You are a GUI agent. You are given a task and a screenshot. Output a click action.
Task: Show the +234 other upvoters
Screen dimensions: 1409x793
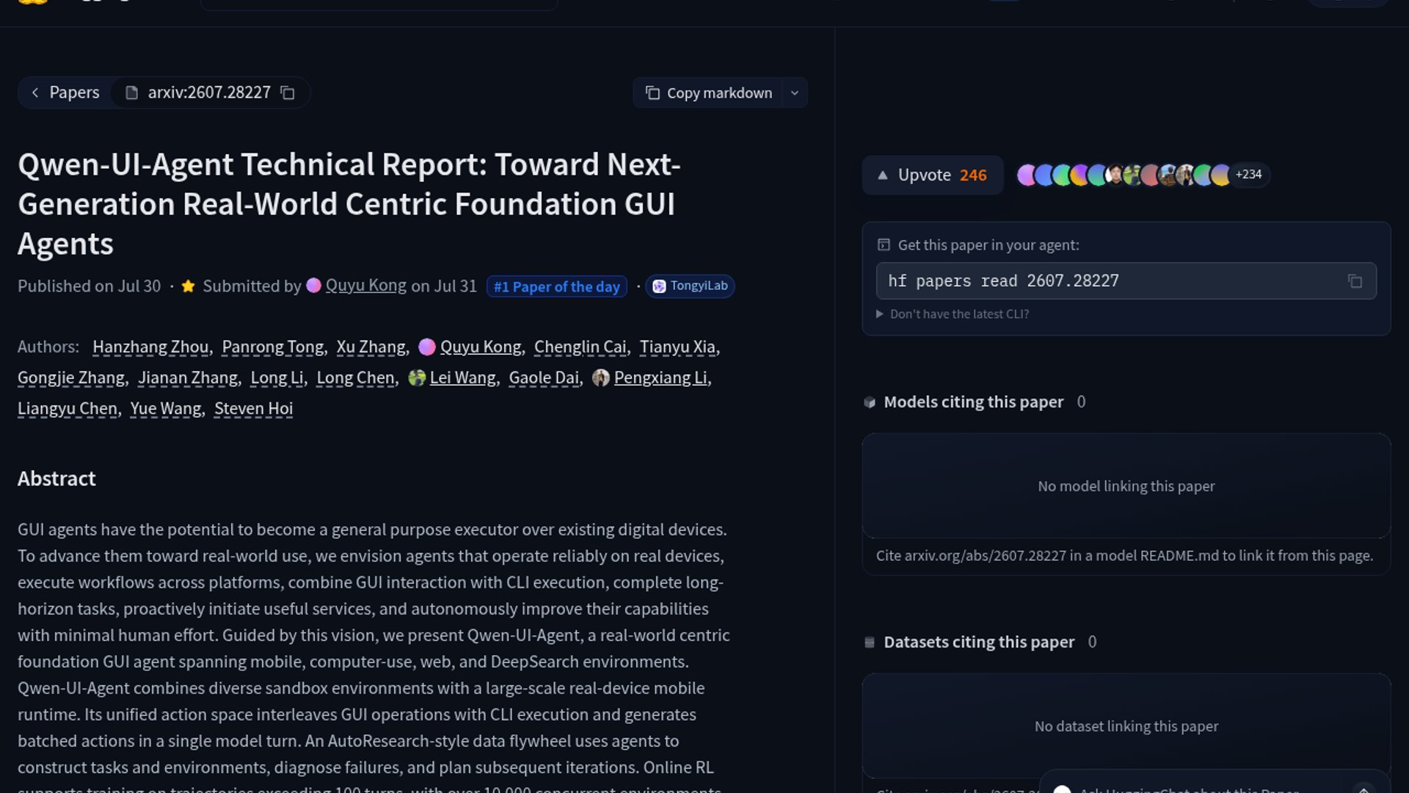(1248, 174)
